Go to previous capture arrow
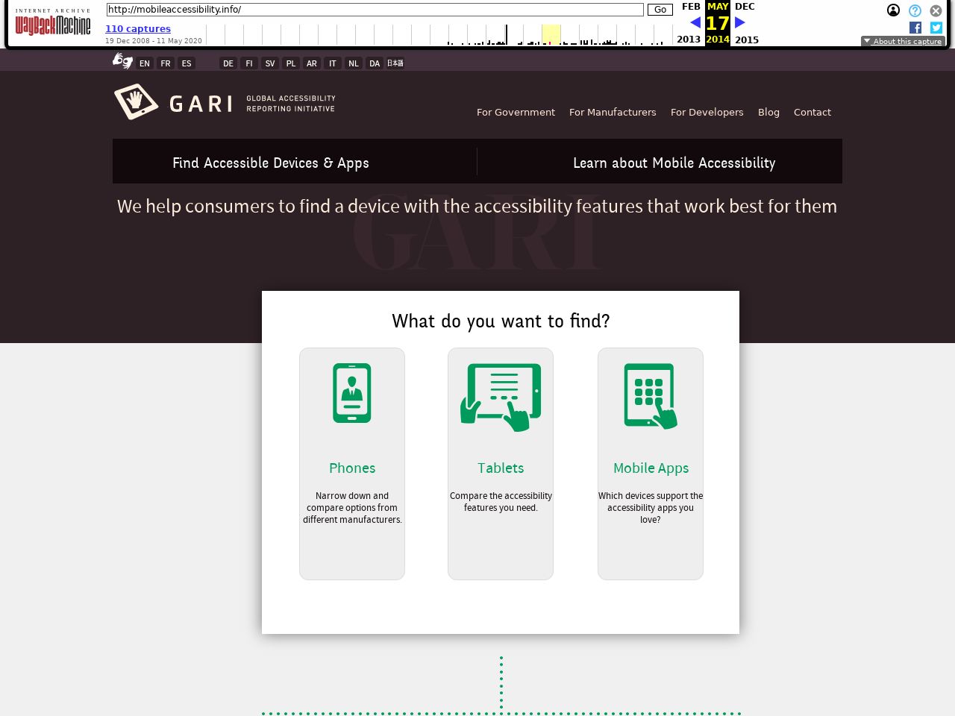Image resolution: width=955 pixels, height=716 pixels. (695, 22)
